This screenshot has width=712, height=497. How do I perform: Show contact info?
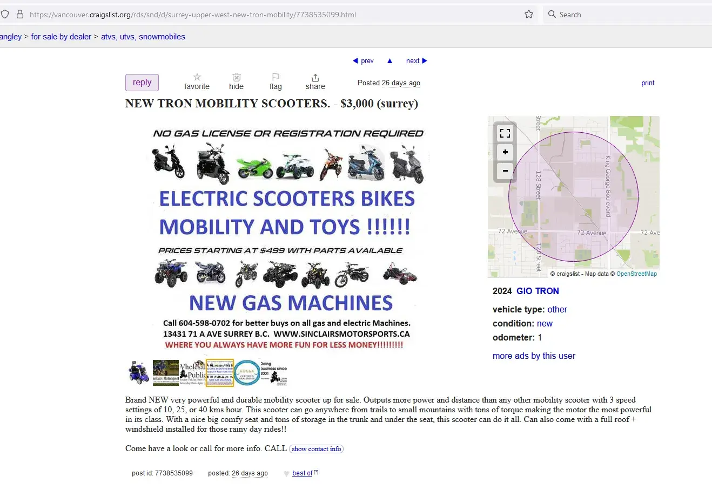[317, 449]
